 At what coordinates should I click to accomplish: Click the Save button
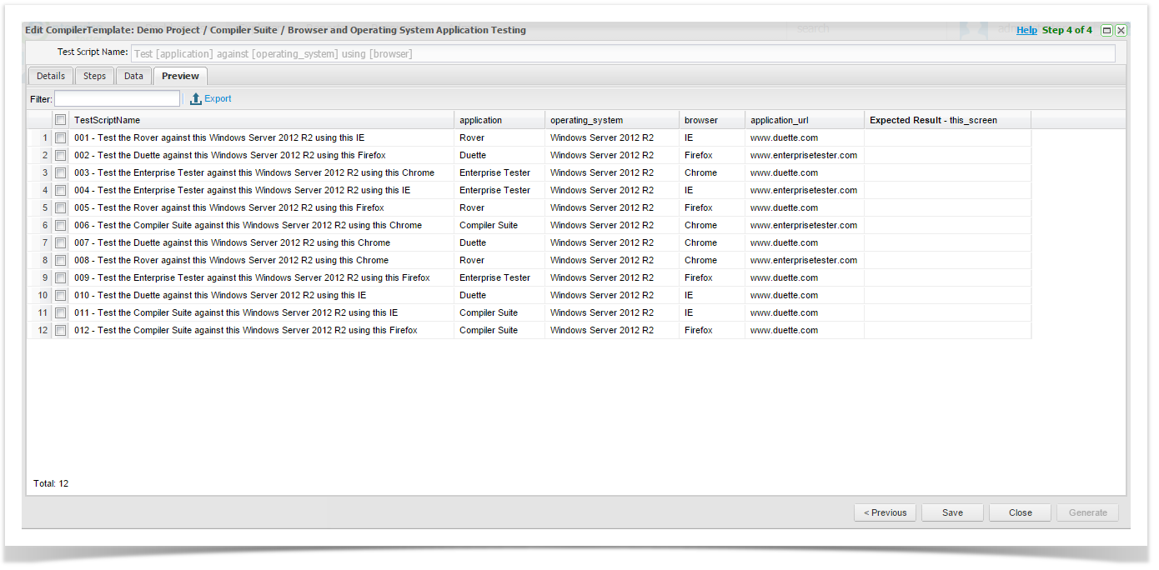[952, 513]
